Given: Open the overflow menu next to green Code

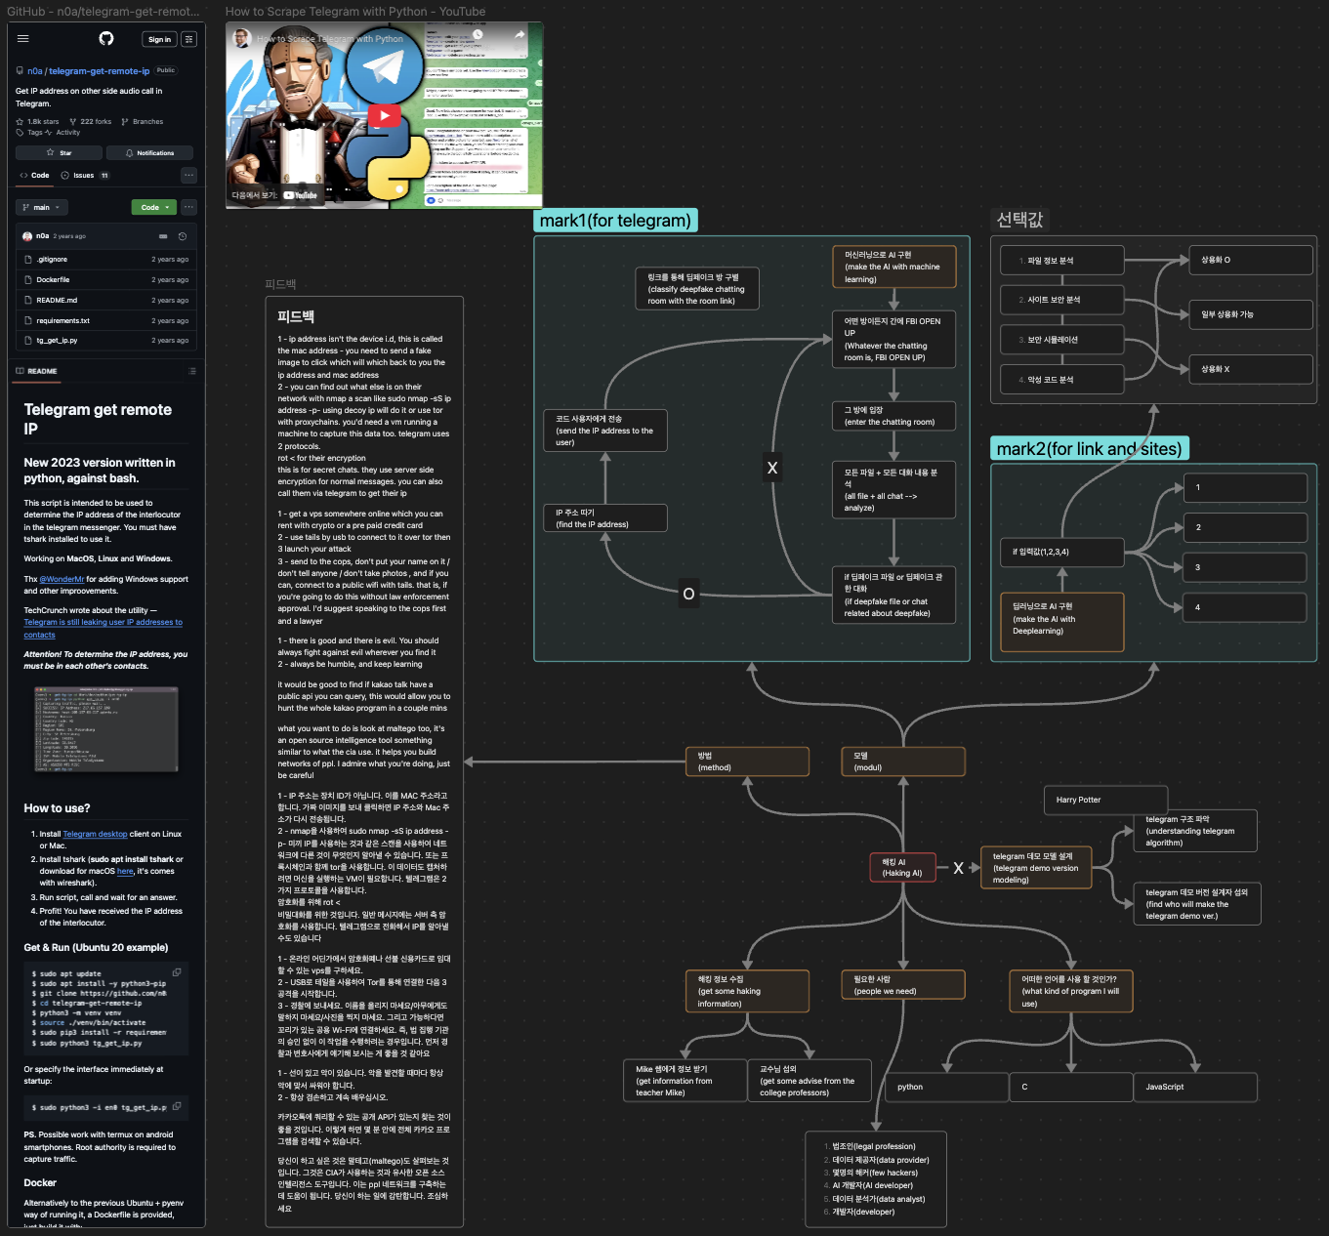Looking at the screenshot, I should tap(189, 207).
